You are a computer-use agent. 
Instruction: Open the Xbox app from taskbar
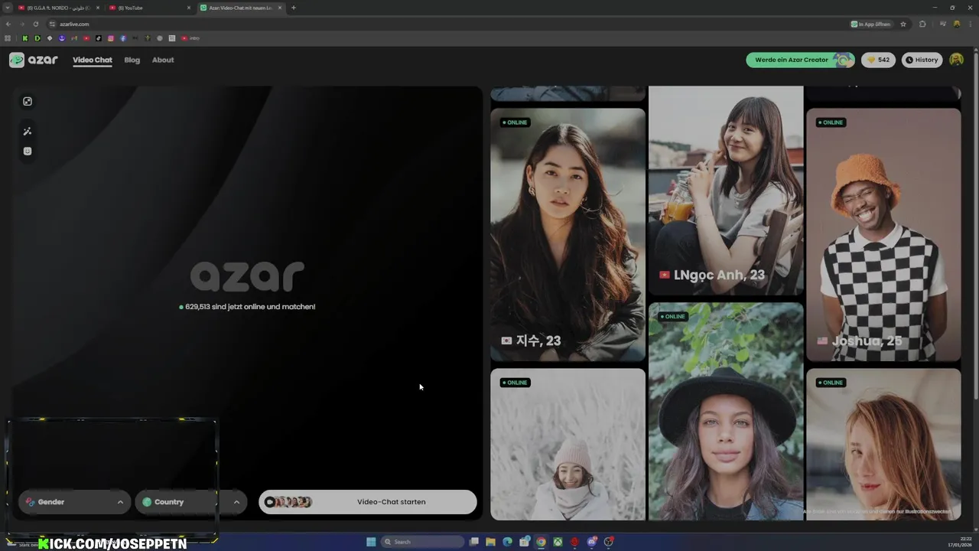click(558, 542)
